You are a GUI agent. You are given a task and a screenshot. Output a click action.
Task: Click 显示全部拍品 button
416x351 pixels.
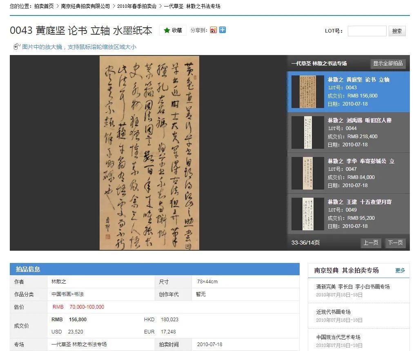click(388, 64)
